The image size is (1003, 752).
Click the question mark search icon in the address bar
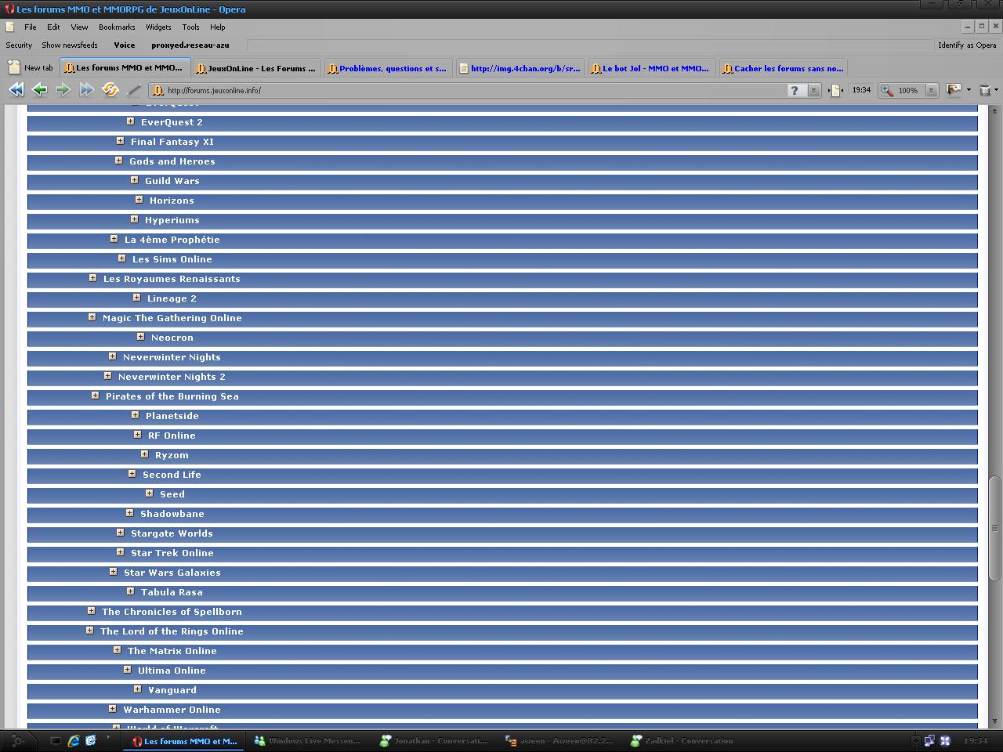pyautogui.click(x=795, y=90)
